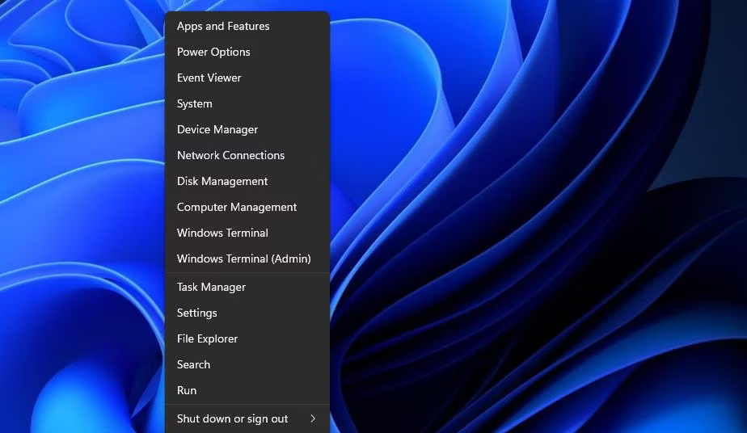Open Apps and Features
Viewport: 747px width, 433px height.
pos(247,26)
